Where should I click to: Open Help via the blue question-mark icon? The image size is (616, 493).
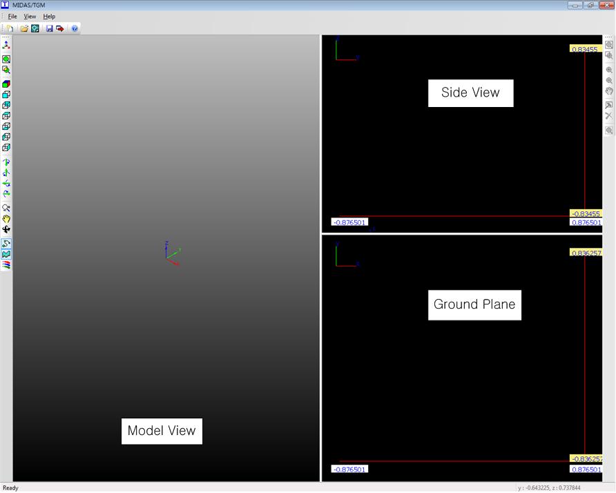(x=75, y=28)
